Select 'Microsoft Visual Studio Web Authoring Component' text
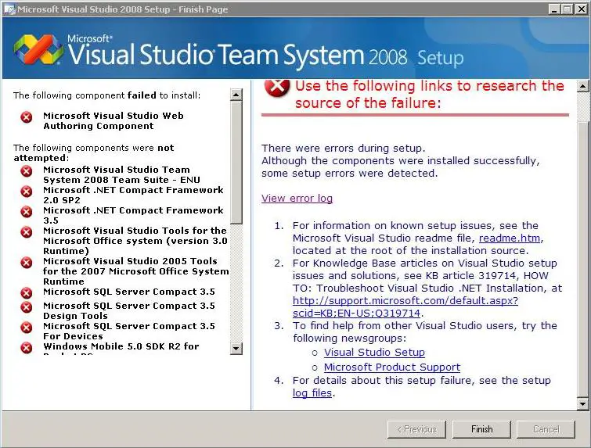The image size is (591, 448). [x=113, y=121]
